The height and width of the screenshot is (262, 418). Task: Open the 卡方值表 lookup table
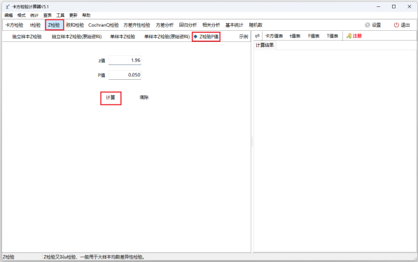[274, 36]
